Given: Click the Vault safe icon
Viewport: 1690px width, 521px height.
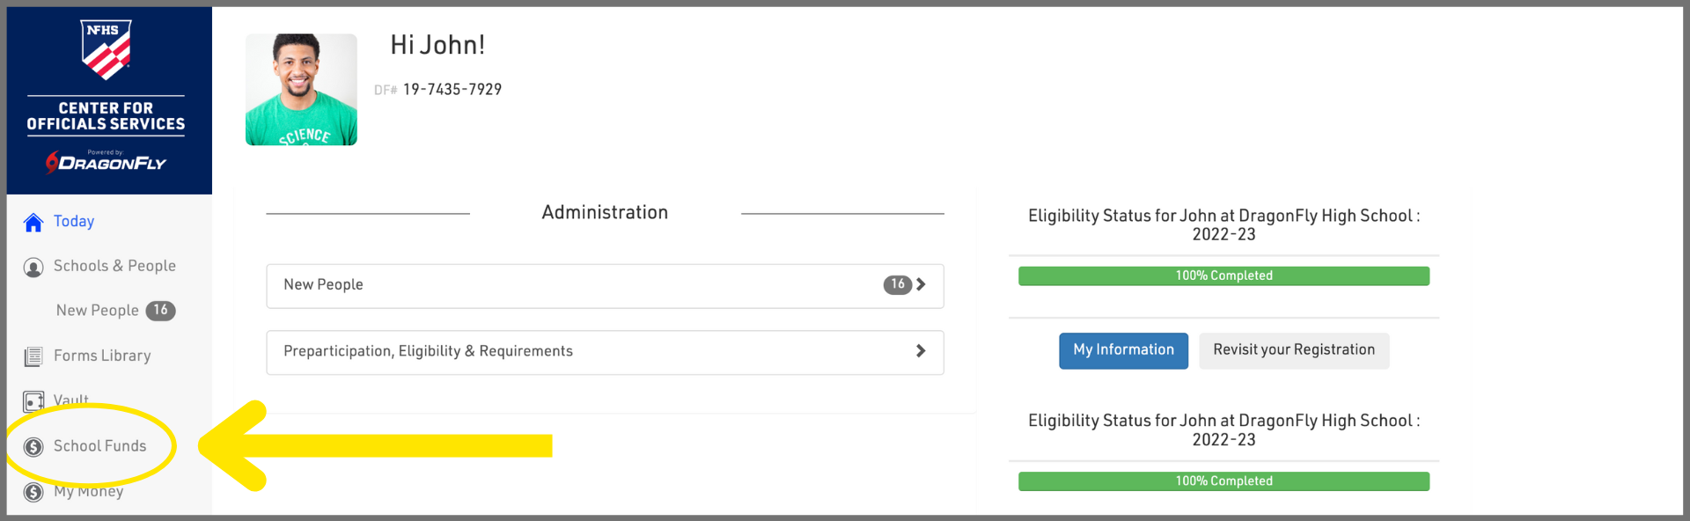Looking at the screenshot, I should point(33,401).
